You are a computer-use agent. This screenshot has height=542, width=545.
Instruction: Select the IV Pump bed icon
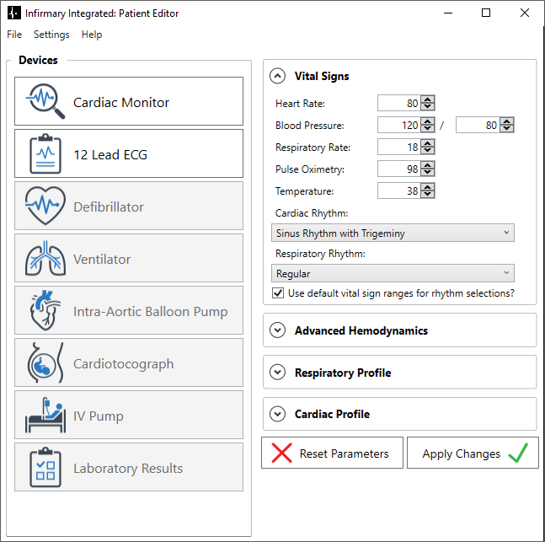coord(45,415)
